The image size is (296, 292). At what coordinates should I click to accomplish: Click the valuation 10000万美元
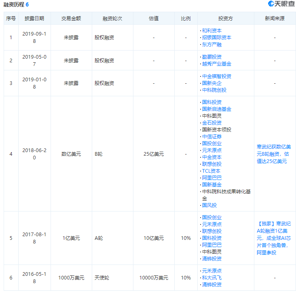tap(154, 278)
